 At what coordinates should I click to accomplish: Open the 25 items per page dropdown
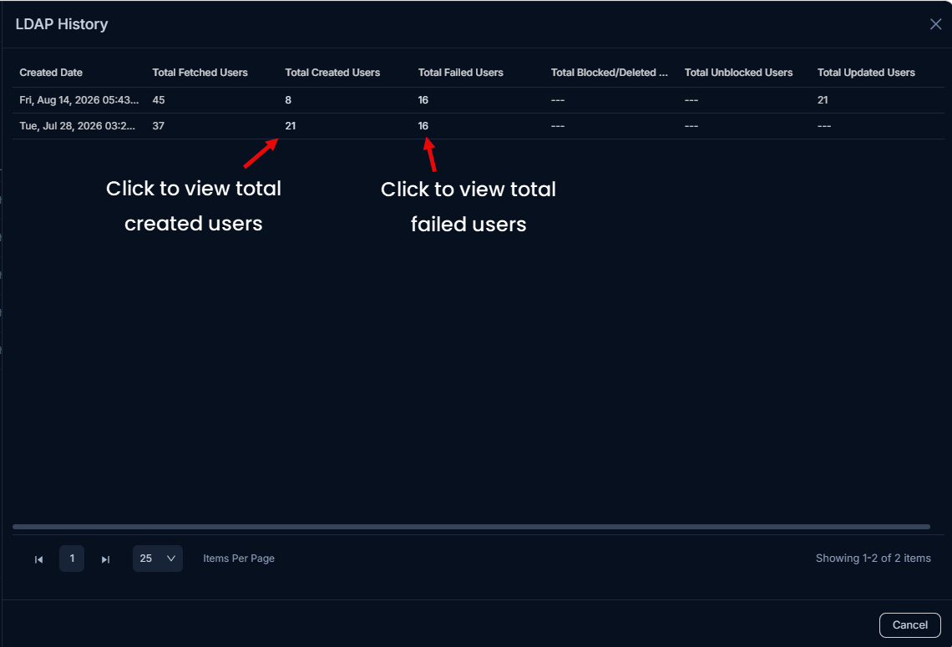pyautogui.click(x=158, y=559)
